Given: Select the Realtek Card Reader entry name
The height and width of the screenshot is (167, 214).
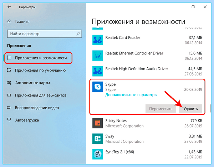Looking at the screenshot, I should click(123, 38).
